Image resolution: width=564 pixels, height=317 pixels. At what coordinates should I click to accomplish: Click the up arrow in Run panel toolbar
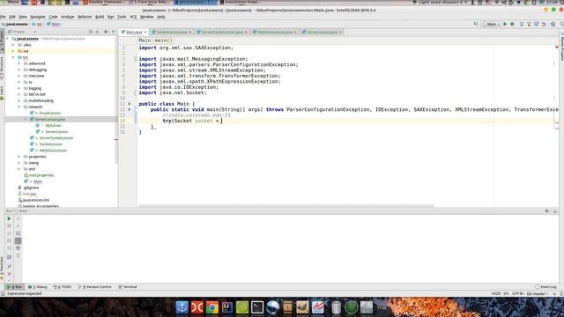pos(18,218)
